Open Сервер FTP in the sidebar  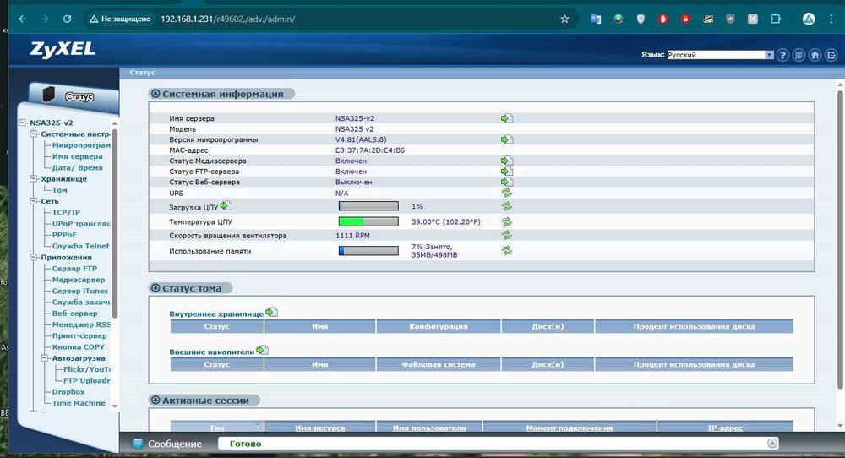[x=74, y=269]
